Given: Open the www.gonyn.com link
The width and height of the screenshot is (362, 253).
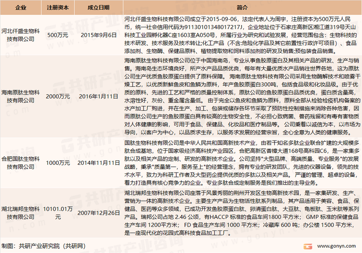Looking at the screenshot, I should pos(336,246).
